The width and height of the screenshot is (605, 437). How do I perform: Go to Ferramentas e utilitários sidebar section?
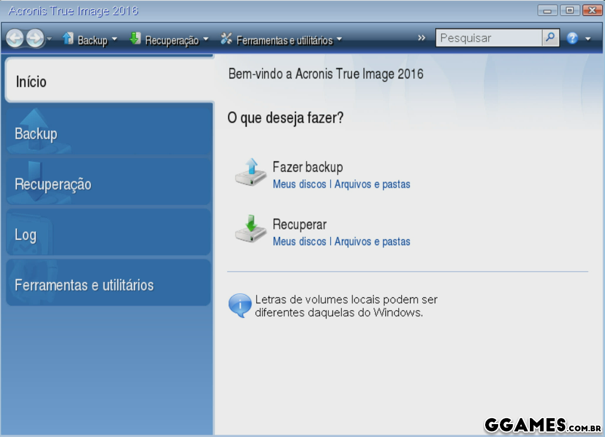[x=108, y=285]
